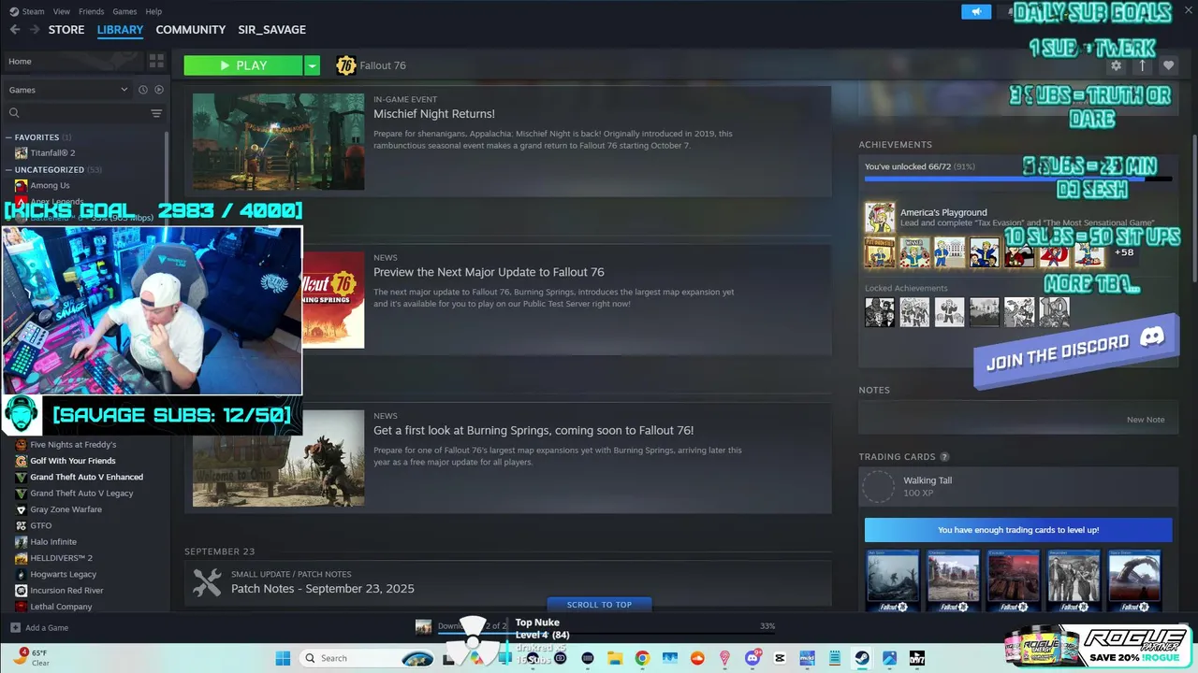Click trading cards level up banner
The image size is (1198, 673).
click(1018, 530)
